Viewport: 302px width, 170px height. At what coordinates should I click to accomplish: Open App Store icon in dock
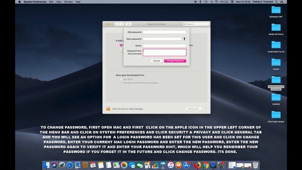pos(186,165)
